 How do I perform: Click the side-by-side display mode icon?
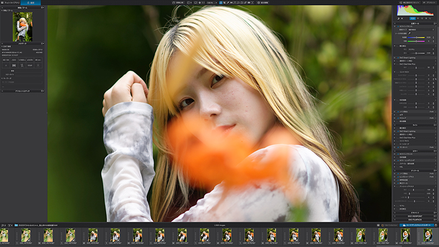click(x=188, y=3)
